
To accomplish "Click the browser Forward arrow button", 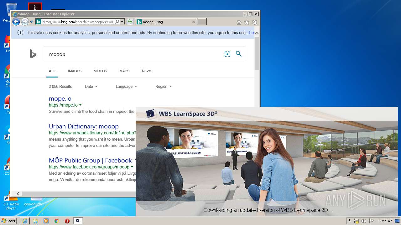I will click(x=25, y=22).
